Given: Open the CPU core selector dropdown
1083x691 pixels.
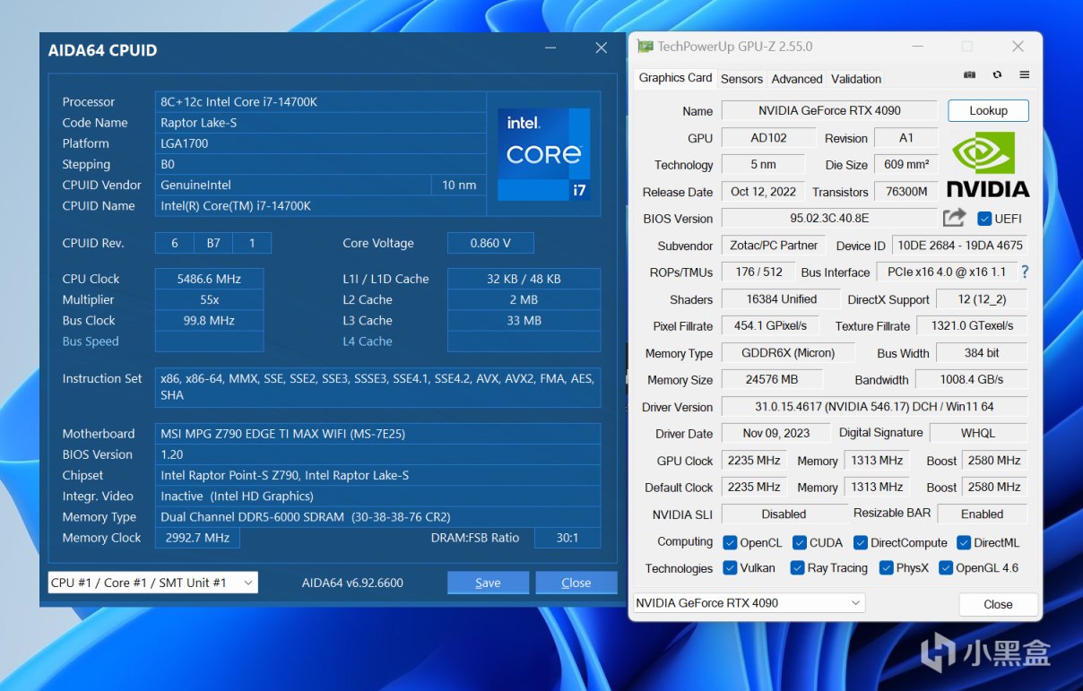Looking at the screenshot, I should coord(152,583).
